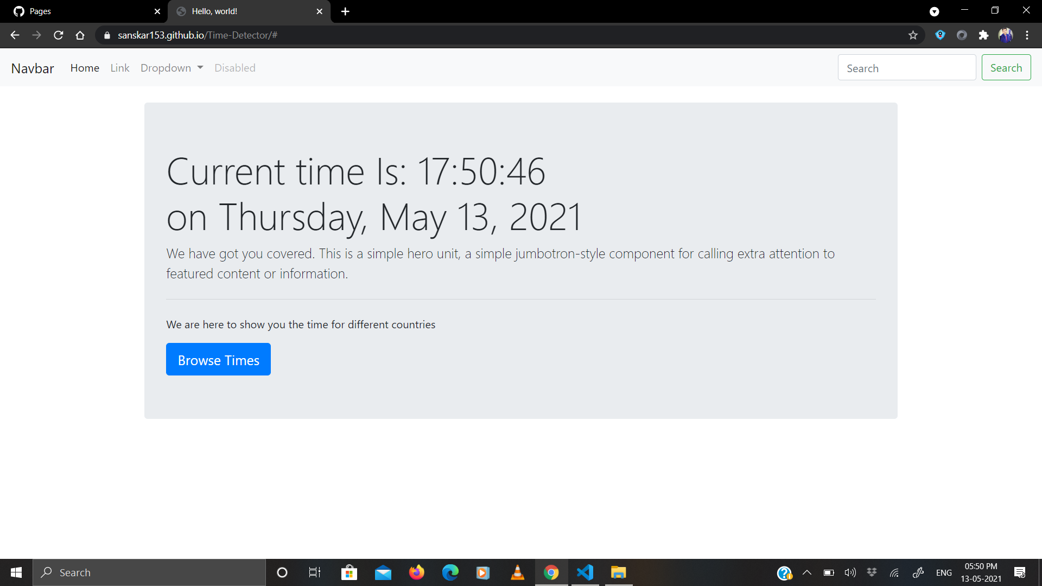Open the Mail app from taskbar
The image size is (1042, 586).
tap(383, 572)
